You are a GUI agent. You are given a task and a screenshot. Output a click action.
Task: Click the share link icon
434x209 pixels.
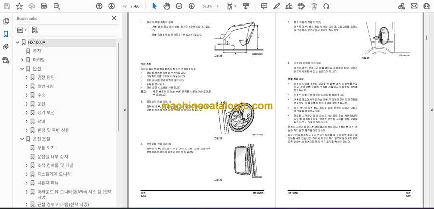[x=401, y=6]
